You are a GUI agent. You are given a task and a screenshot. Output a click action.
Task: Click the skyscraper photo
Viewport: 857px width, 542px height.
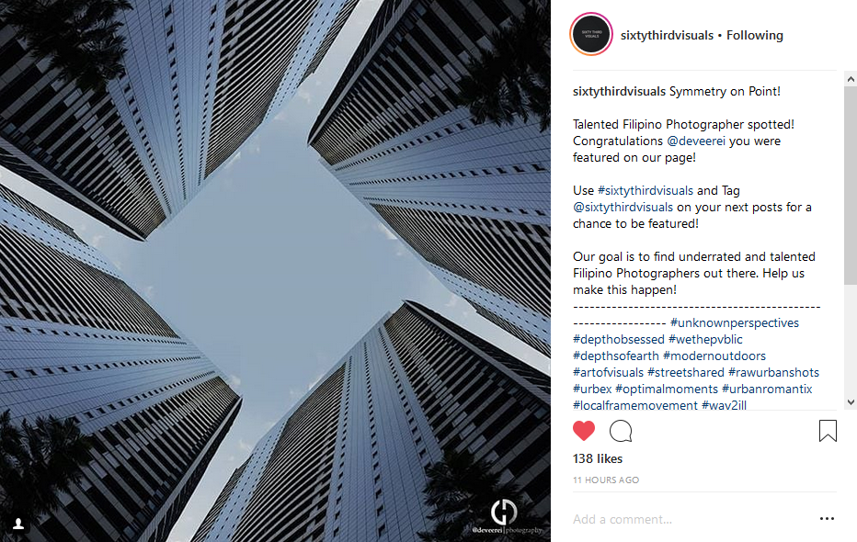click(275, 271)
